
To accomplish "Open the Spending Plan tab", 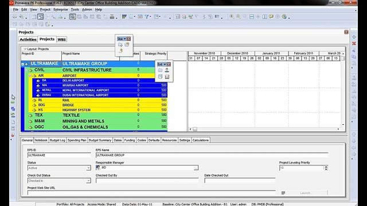I will coord(77,140).
